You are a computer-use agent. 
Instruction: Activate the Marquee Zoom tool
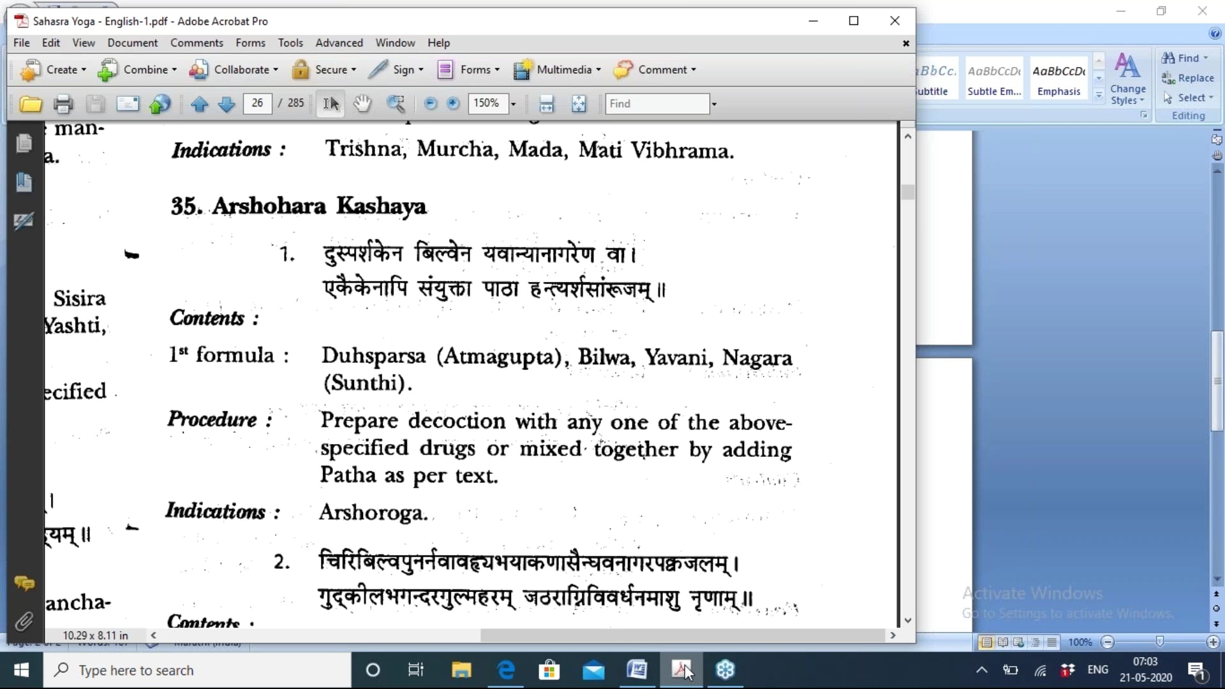coord(396,103)
